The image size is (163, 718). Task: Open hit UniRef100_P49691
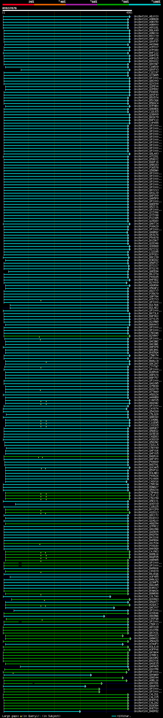[x=146, y=92]
